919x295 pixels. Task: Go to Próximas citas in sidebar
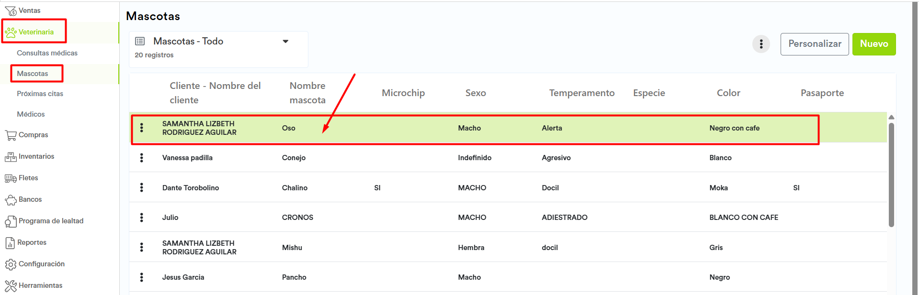(x=40, y=94)
